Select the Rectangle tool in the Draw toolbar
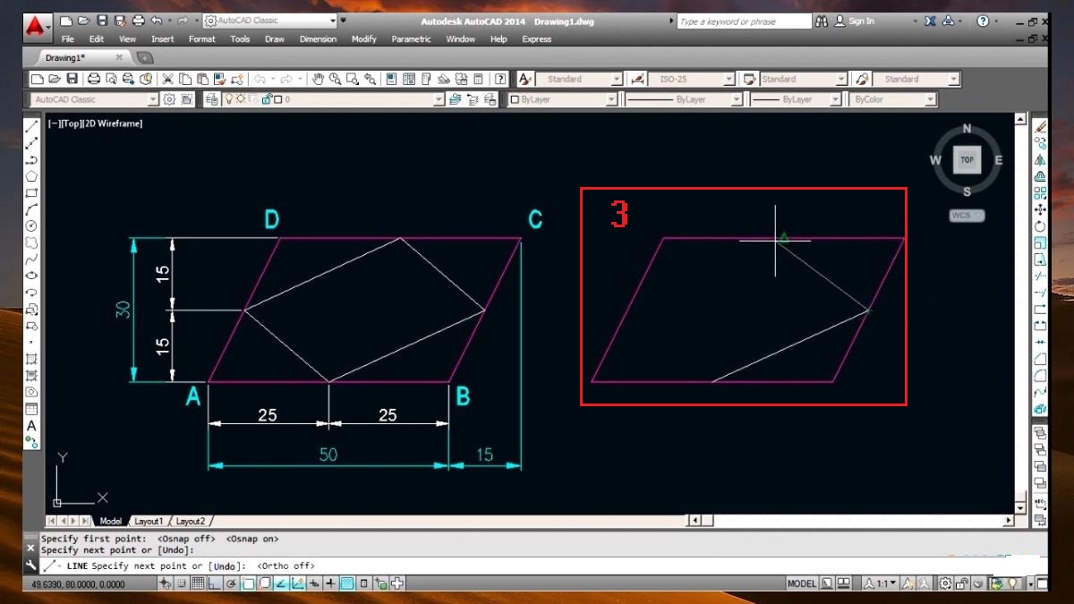Viewport: 1074px width, 604px height. click(x=31, y=192)
